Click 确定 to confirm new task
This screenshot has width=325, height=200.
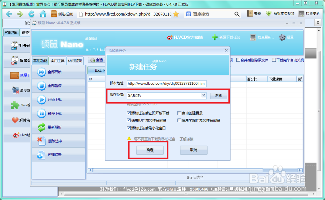pyautogui.click(x=150, y=150)
